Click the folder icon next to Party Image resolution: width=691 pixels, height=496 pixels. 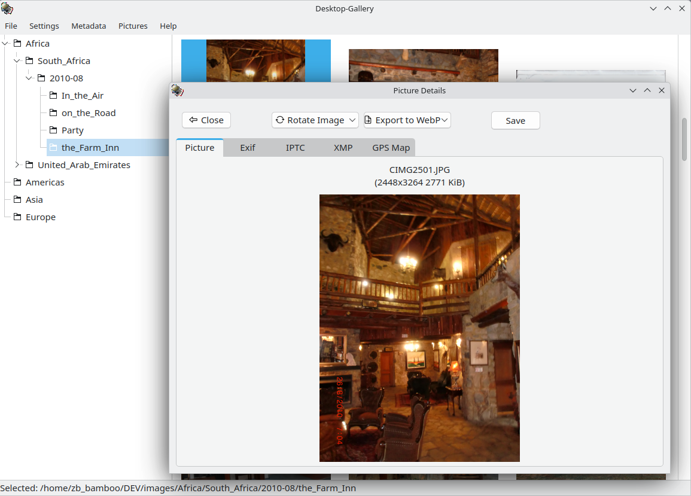click(x=53, y=130)
